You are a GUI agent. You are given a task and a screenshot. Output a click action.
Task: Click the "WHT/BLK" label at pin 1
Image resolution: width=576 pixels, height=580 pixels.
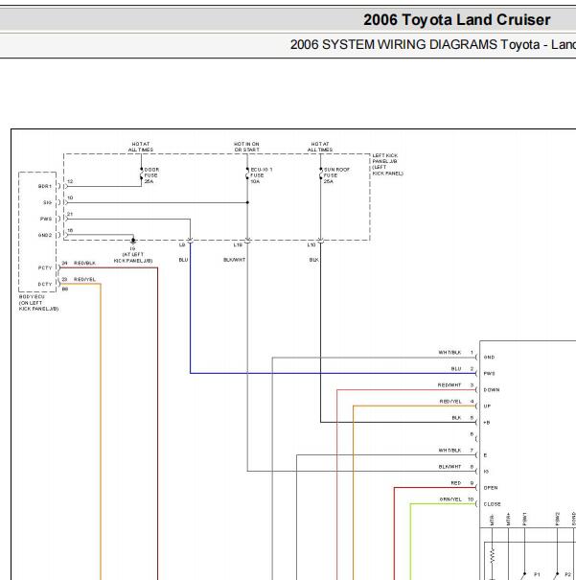[449, 352]
